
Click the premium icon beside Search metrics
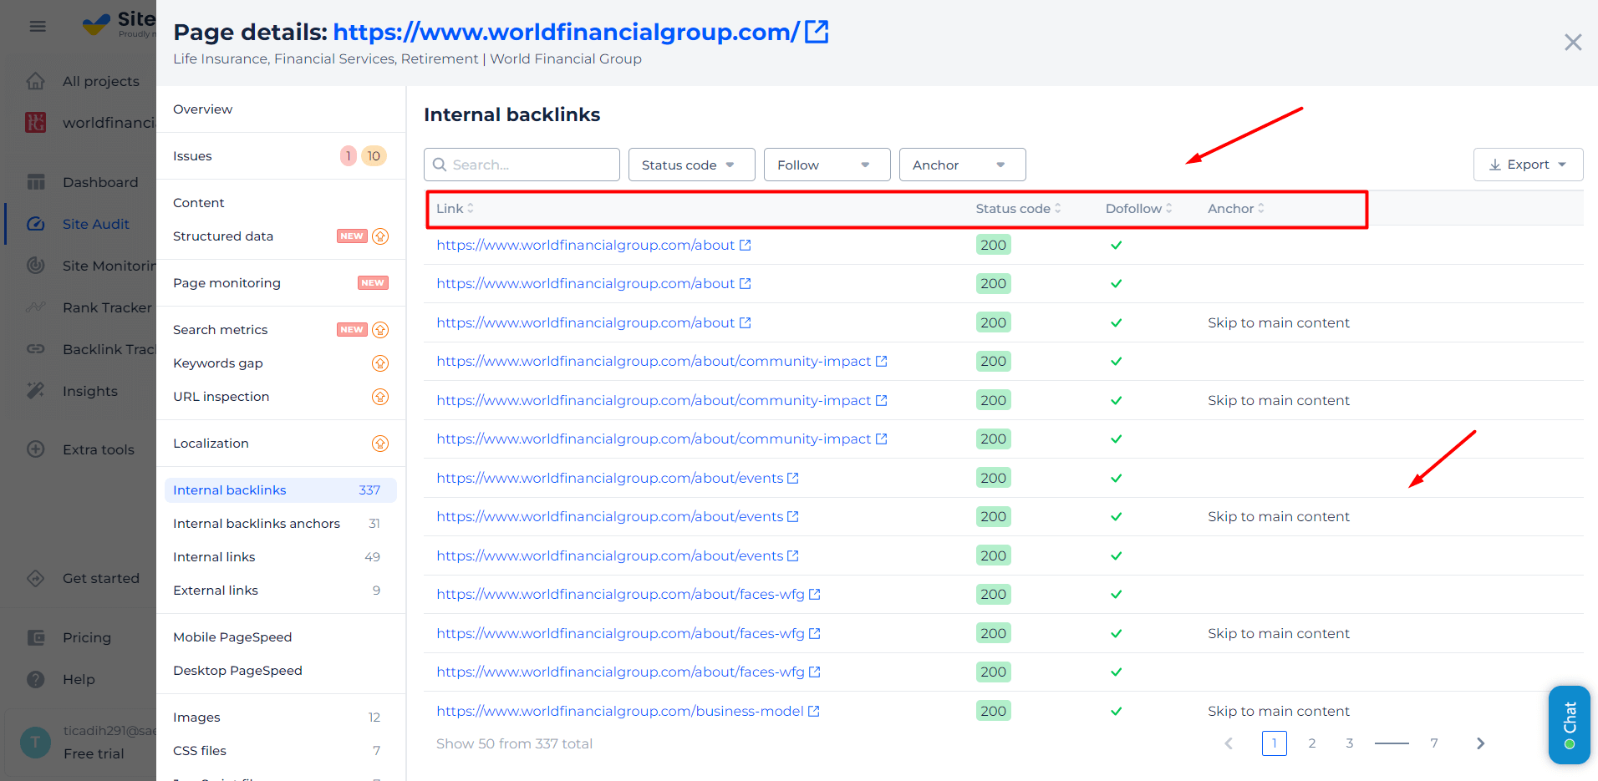[380, 330]
